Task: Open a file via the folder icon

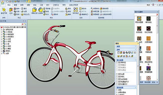Action: coord(16,1)
